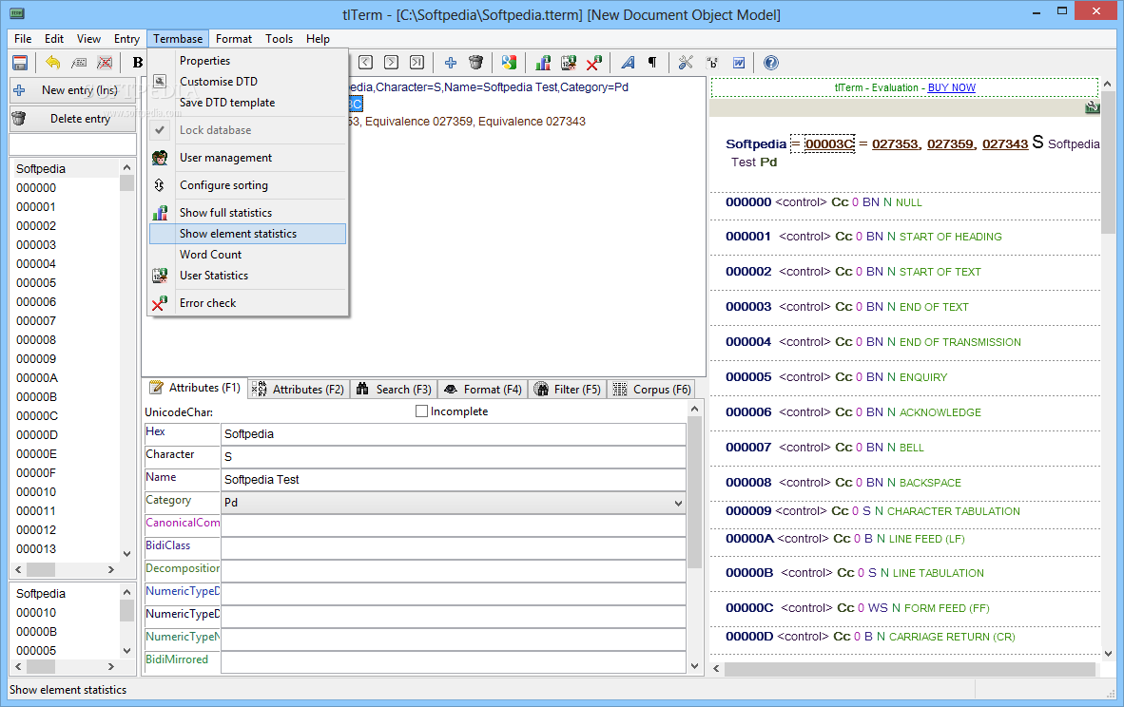1124x707 pixels.
Task: Select Customise DTD menu entry
Action: 247,82
